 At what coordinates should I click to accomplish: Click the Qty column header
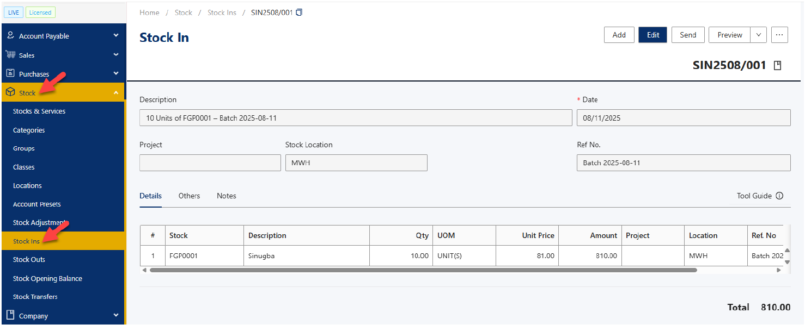click(x=401, y=235)
